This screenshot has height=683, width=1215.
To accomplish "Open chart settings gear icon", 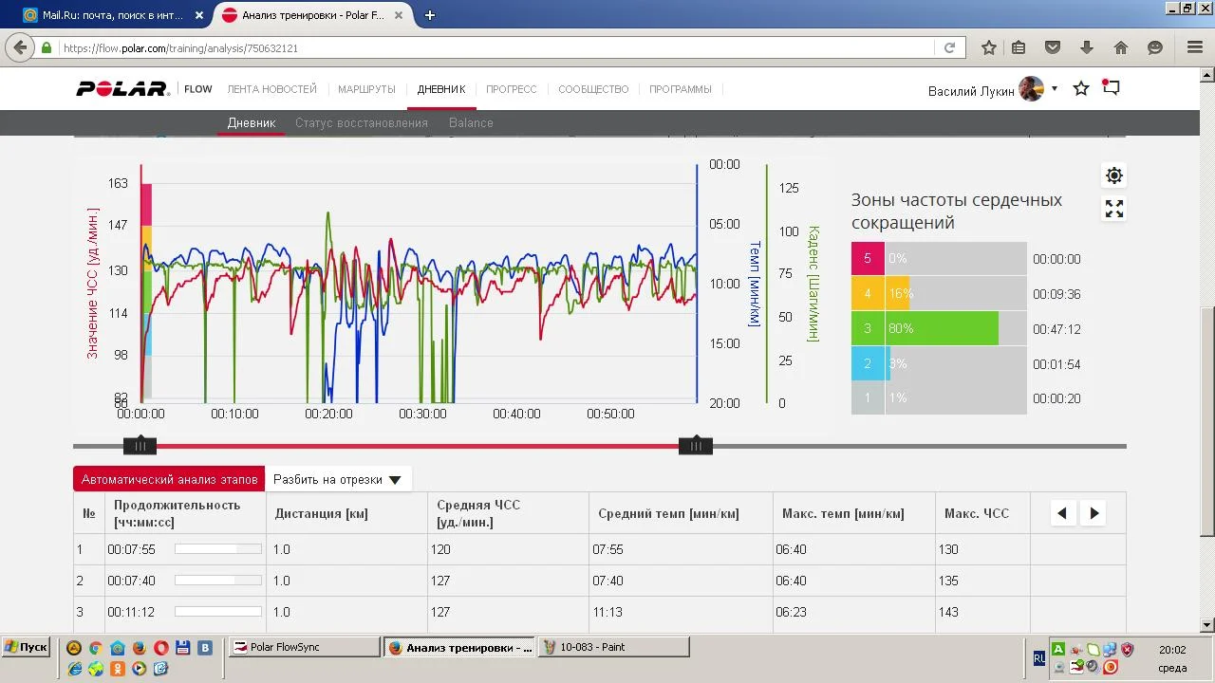I will (x=1114, y=175).
